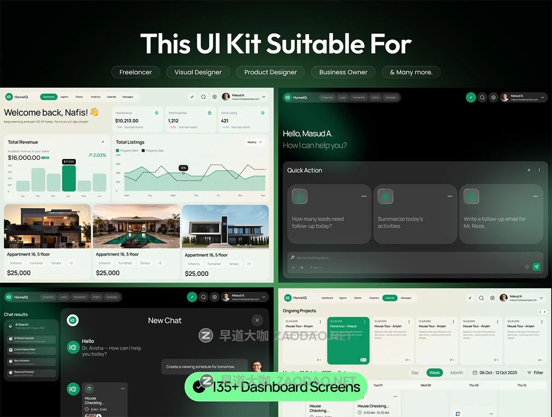Select the Week view toggle
The height and width of the screenshot is (417, 552).
[434, 372]
